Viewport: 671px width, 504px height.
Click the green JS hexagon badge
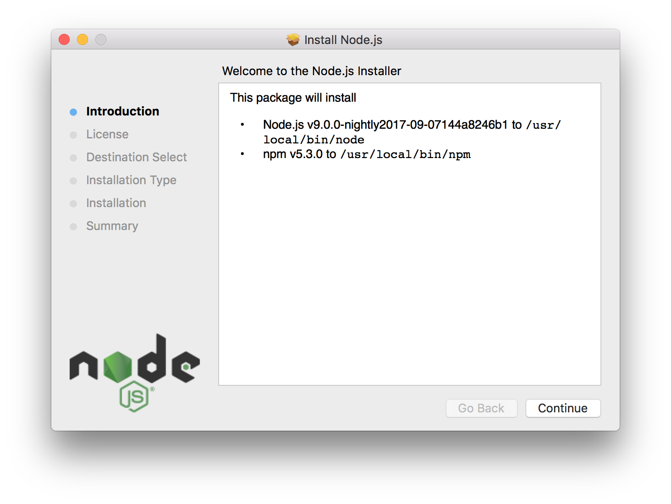coord(134,396)
